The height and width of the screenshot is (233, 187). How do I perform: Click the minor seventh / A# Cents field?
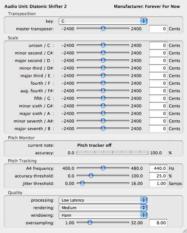coord(158,121)
